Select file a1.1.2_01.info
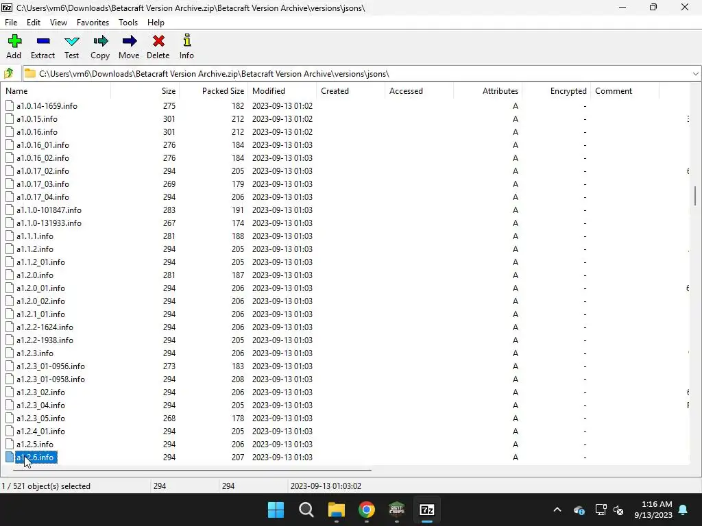 (40, 262)
